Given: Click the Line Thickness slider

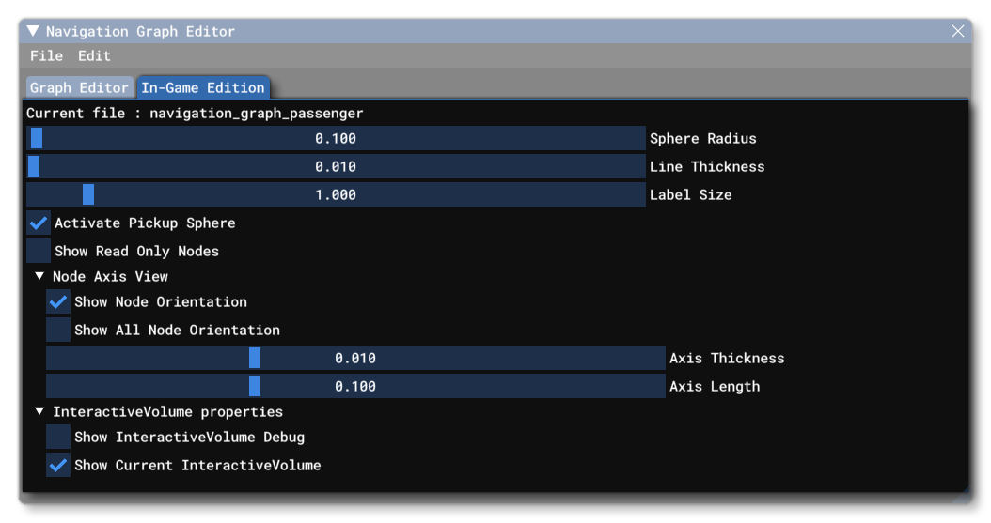Looking at the screenshot, I should 336,166.
